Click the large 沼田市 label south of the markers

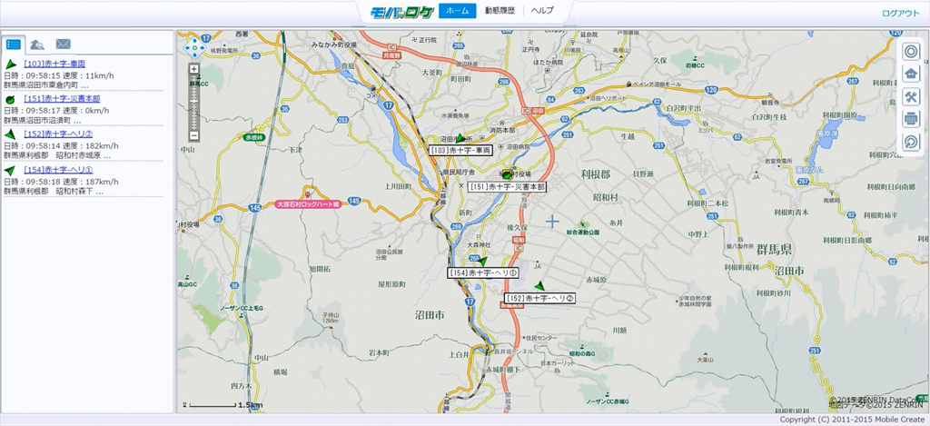point(430,315)
